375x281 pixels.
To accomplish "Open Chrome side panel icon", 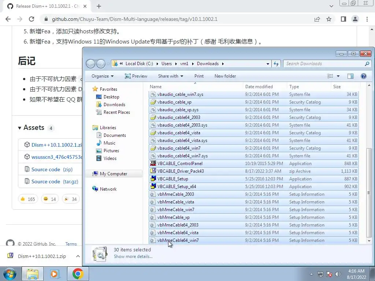I will coord(344,19).
